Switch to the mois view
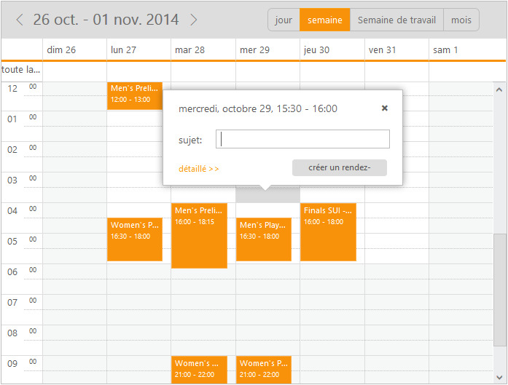Image resolution: width=508 pixels, height=385 pixels. [x=461, y=20]
